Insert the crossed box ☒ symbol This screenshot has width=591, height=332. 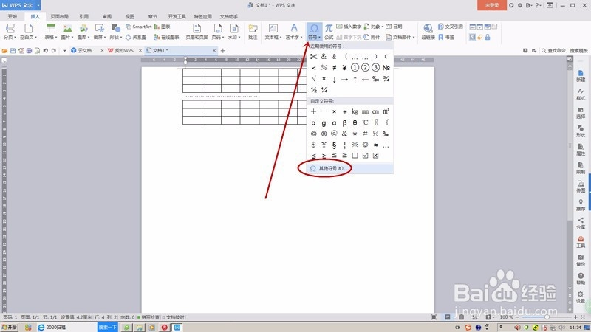[x=376, y=156]
